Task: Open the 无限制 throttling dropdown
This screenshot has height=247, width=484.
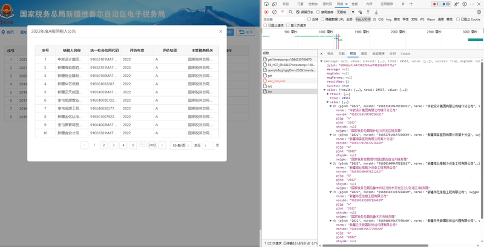Action: coord(345,12)
